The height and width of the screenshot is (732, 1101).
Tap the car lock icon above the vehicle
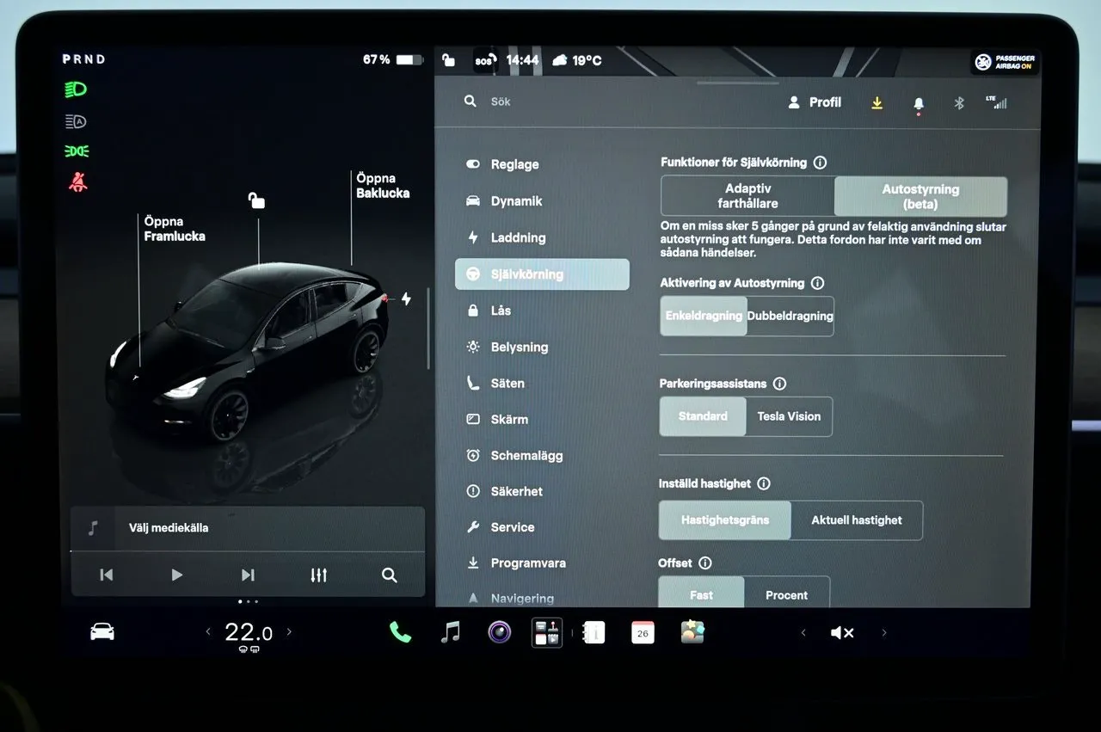point(256,200)
